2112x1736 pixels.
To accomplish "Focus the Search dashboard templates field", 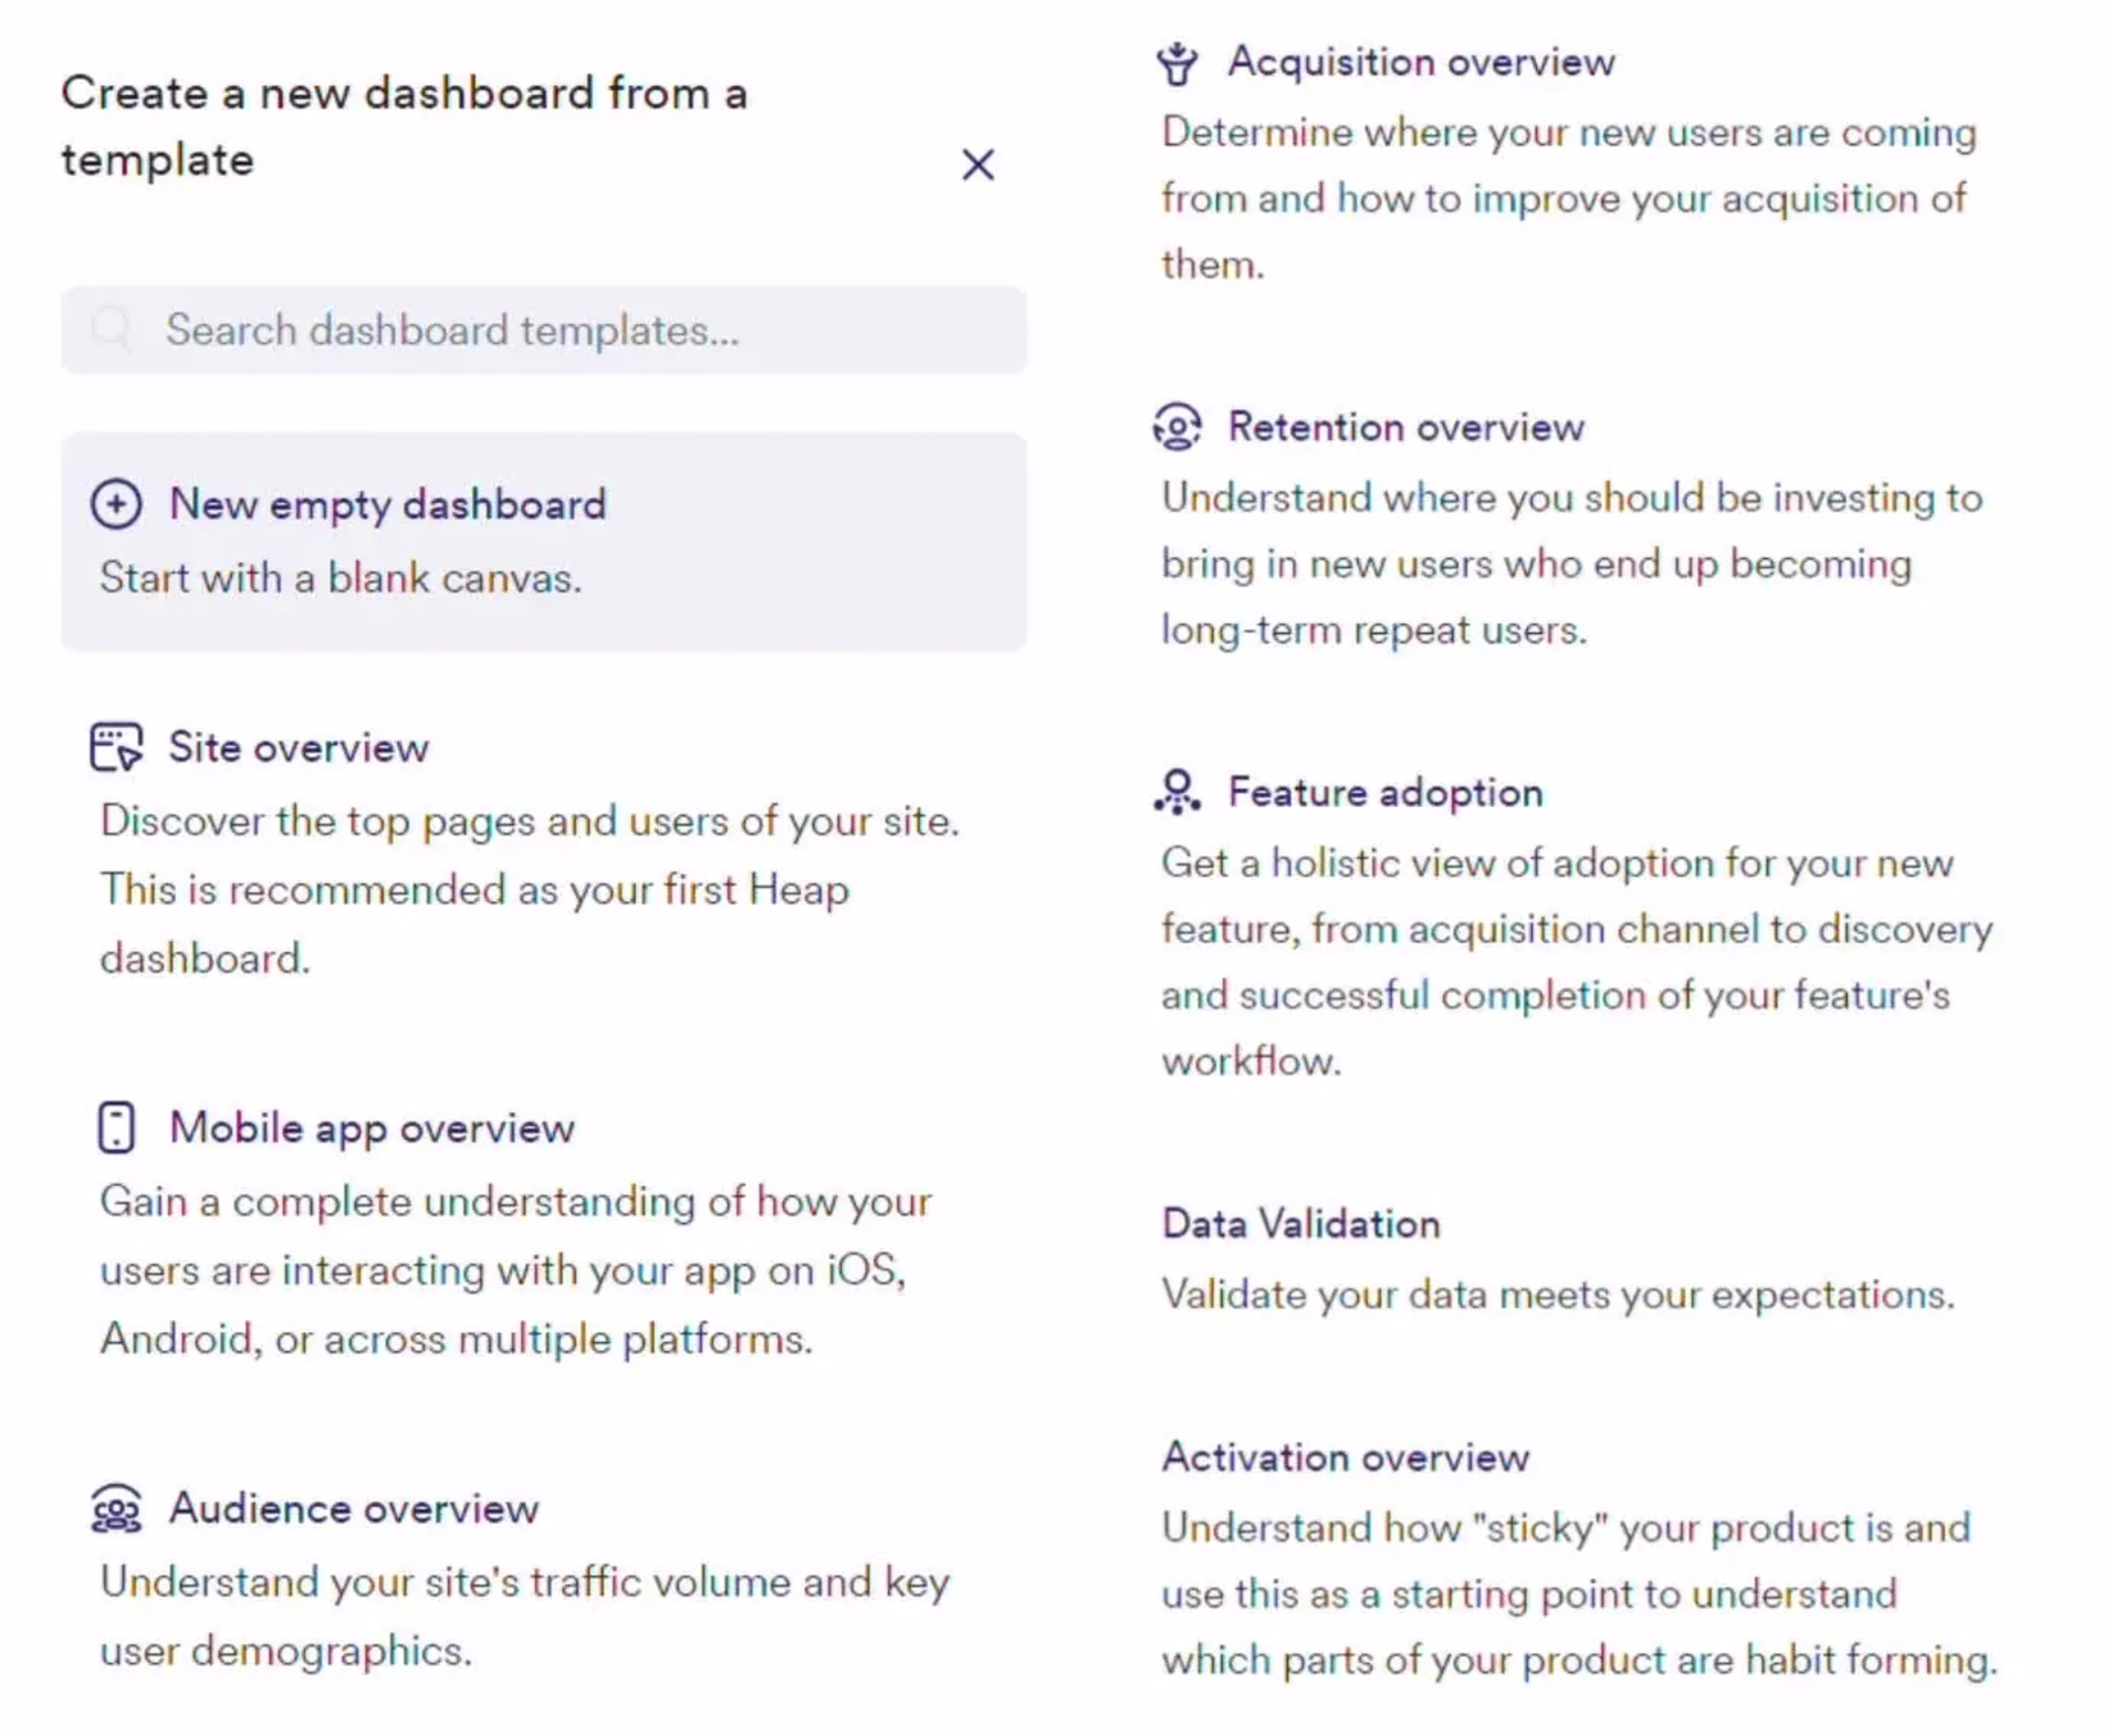I will click(x=544, y=330).
